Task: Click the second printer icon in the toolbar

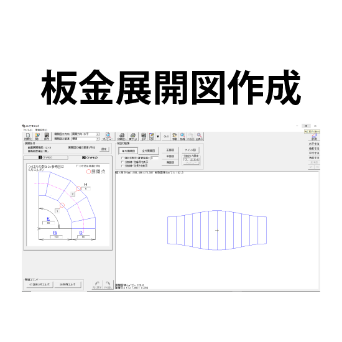Action: click(133, 136)
